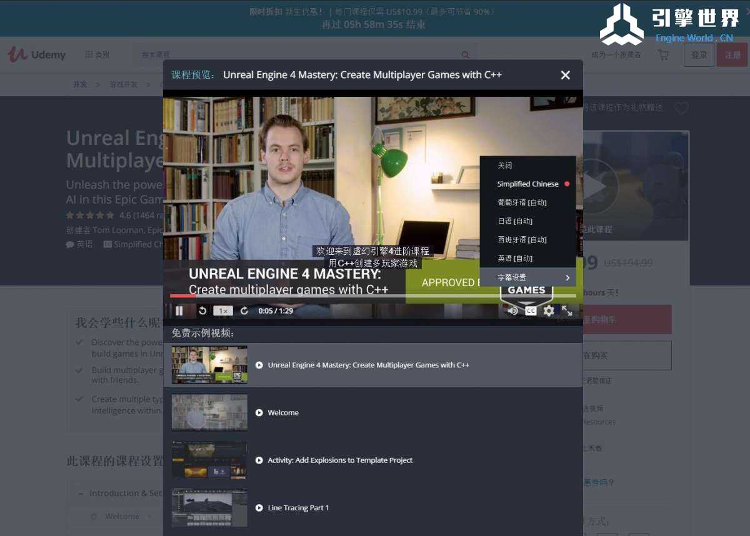The height and width of the screenshot is (536, 750).
Task: Pause the preview video
Action: 179,310
